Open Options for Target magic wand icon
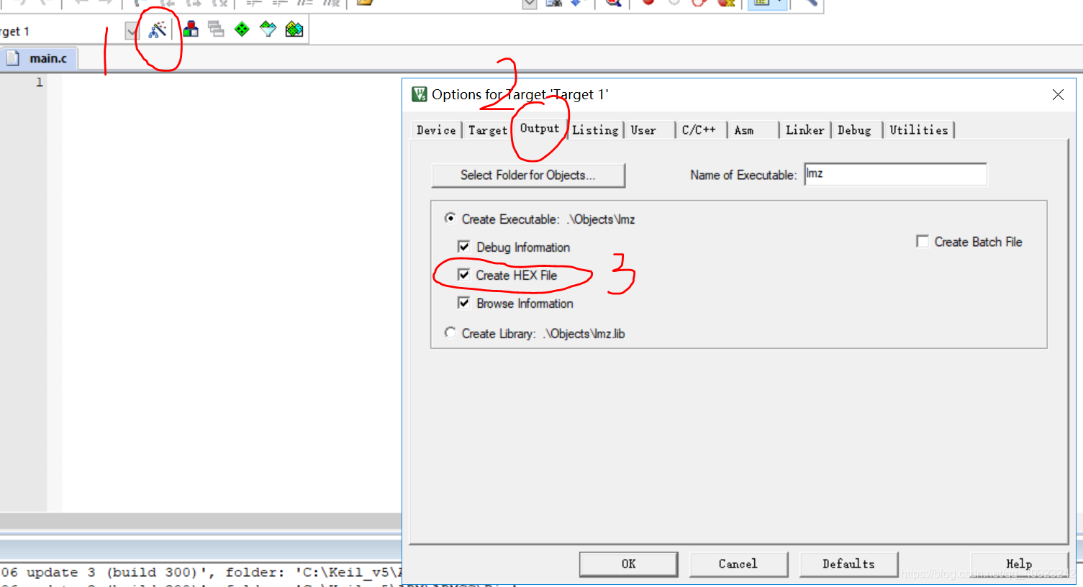The image size is (1083, 587). (x=158, y=29)
